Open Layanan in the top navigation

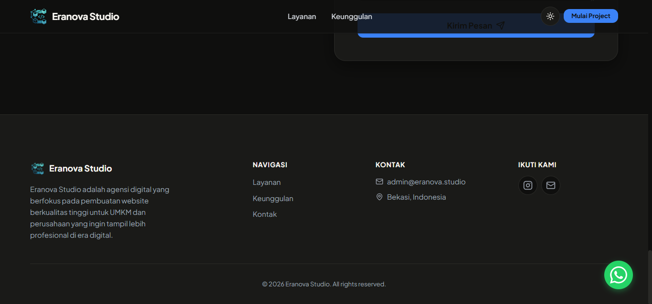302,16
